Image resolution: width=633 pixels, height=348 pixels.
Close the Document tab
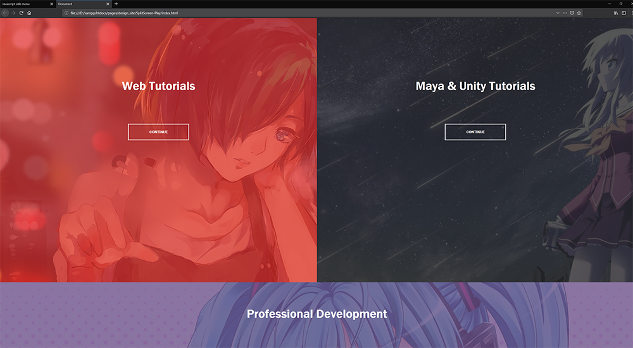coord(108,4)
